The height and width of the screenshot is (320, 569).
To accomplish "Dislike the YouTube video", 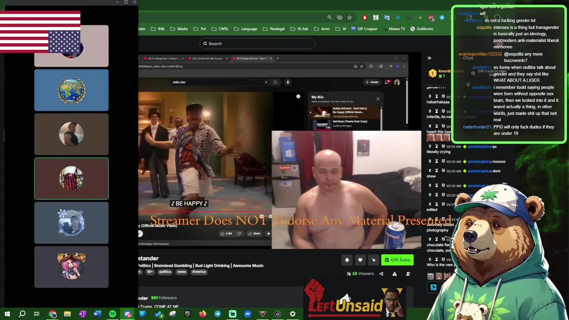I will point(239,233).
